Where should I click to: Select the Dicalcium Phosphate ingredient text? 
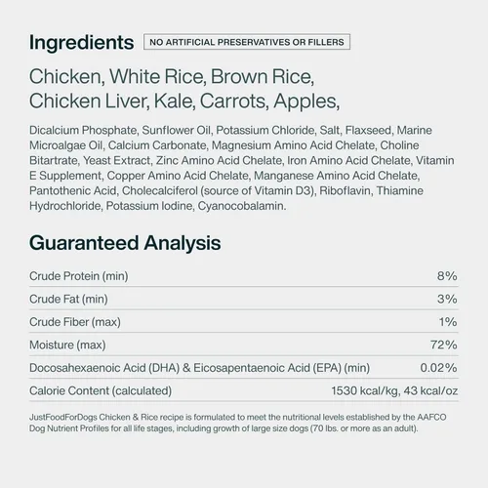click(x=83, y=130)
